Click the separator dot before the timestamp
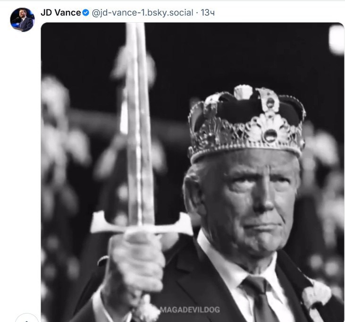This screenshot has width=345, height=322. click(x=197, y=13)
